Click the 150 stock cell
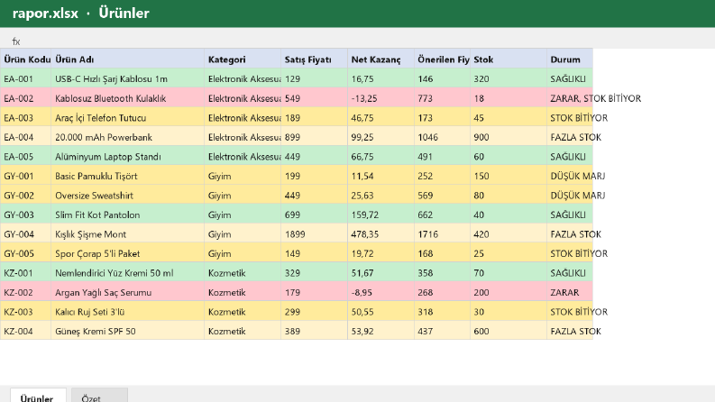Screen dimensions: 715x402 click(x=509, y=176)
